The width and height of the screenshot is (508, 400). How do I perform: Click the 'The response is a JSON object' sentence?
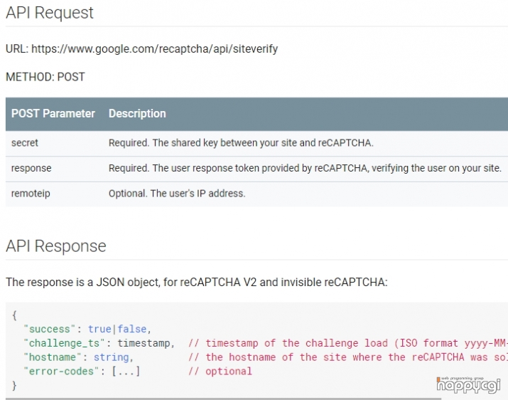point(197,282)
